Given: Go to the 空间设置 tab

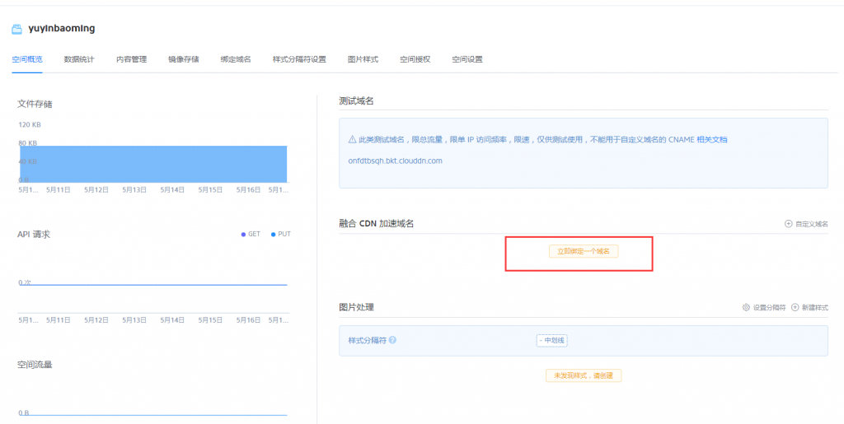Looking at the screenshot, I should click(x=467, y=59).
